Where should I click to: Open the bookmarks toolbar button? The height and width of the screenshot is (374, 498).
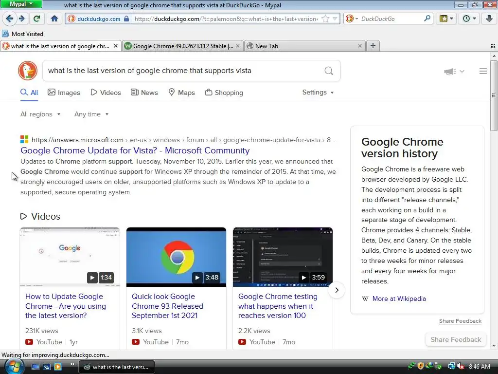pos(446,19)
